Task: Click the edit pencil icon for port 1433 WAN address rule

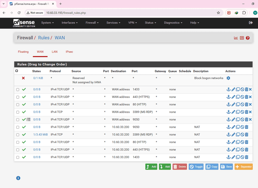Action: (233, 89)
